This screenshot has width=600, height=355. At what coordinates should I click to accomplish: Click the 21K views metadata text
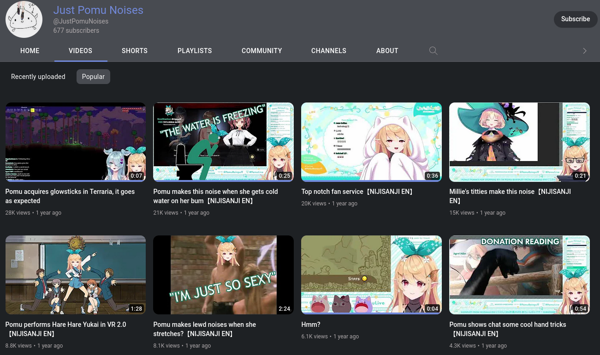(166, 213)
